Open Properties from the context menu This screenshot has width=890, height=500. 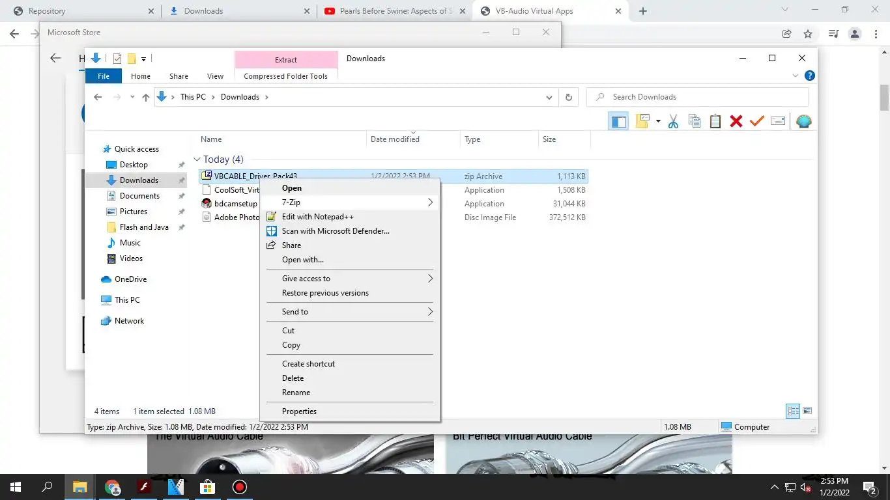350,411
